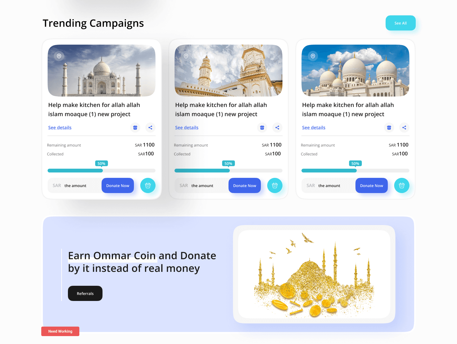Viewport: 457px width, 344px height.
Task: Click amount input field in second card
Action: click(x=202, y=185)
